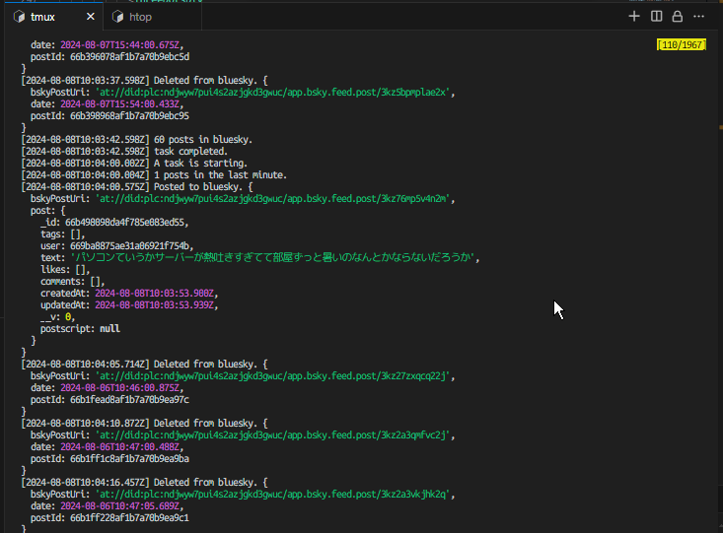723x533 pixels.
Task: Click the postId 66b1ff1c8af1b7a70b9ea9ba
Action: (129, 459)
